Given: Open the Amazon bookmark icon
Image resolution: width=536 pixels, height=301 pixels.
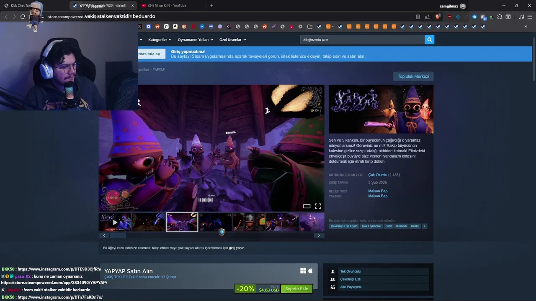Looking at the screenshot, I should pos(175,26).
